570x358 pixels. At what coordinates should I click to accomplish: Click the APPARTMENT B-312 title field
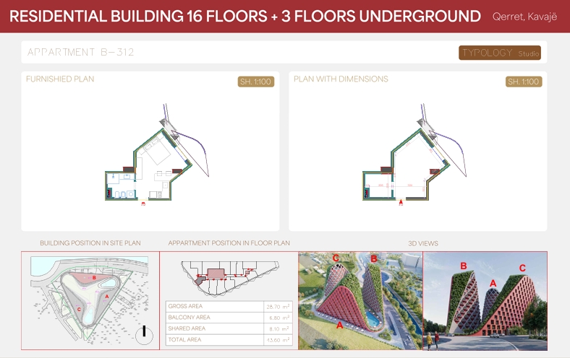81,53
